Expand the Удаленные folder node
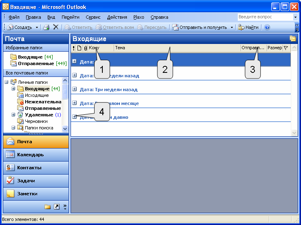Image resolution: width=301 pixels, height=225 pixels. coord(13,115)
